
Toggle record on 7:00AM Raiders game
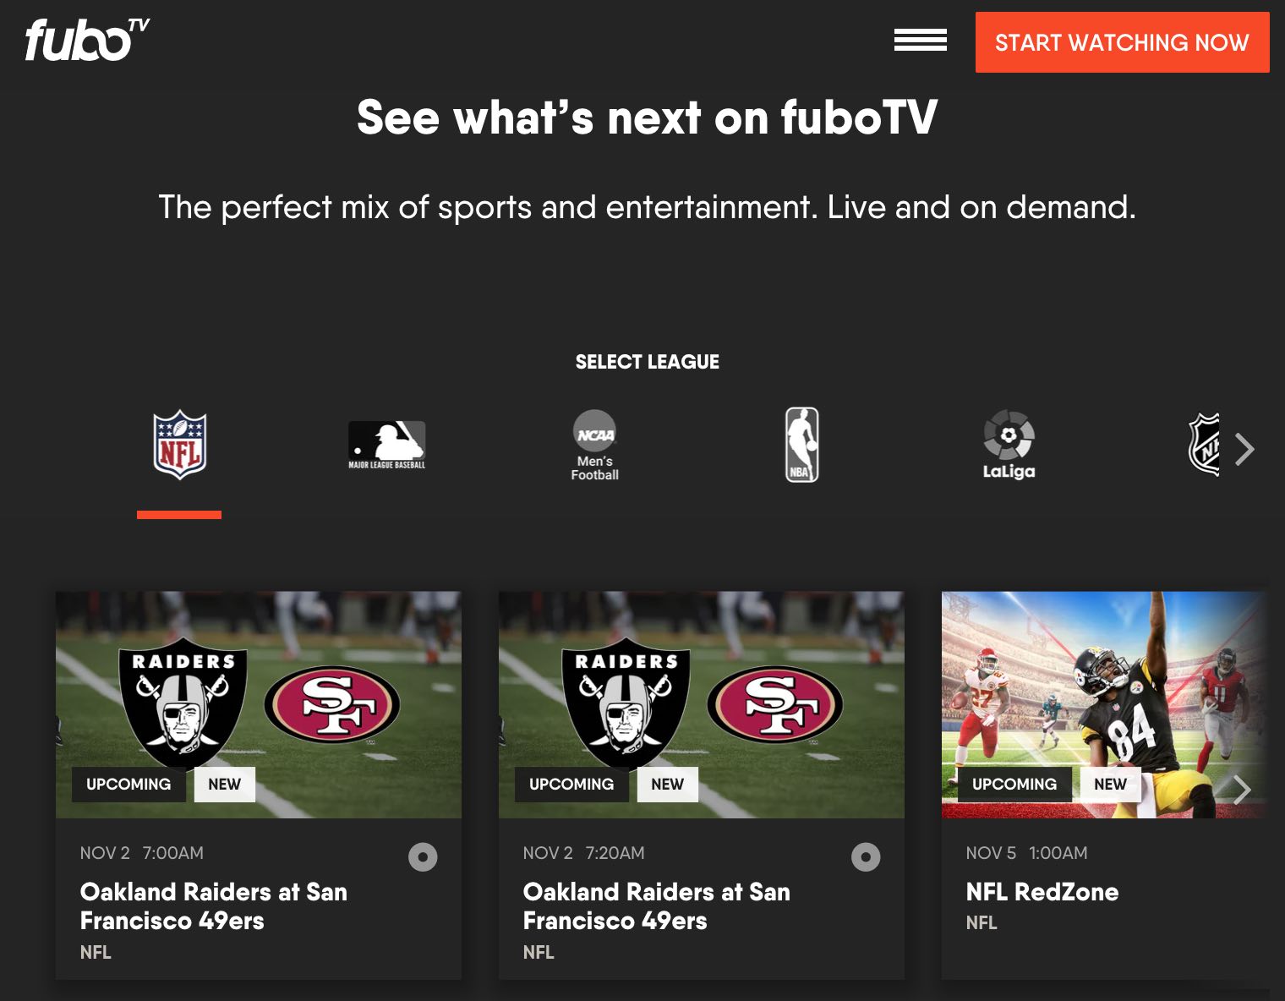coord(423,857)
